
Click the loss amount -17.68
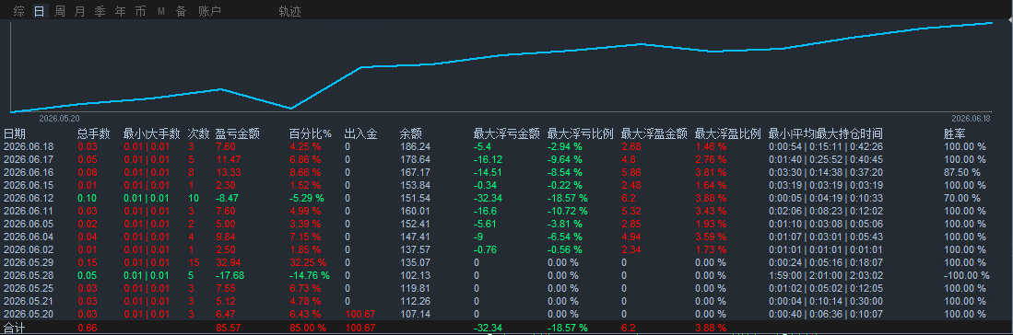(230, 275)
